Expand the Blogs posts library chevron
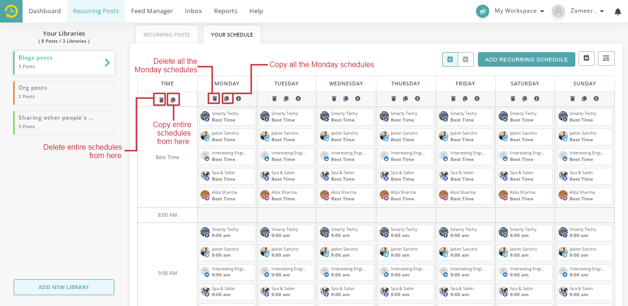Viewport: 628px width, 306px height. coord(107,62)
